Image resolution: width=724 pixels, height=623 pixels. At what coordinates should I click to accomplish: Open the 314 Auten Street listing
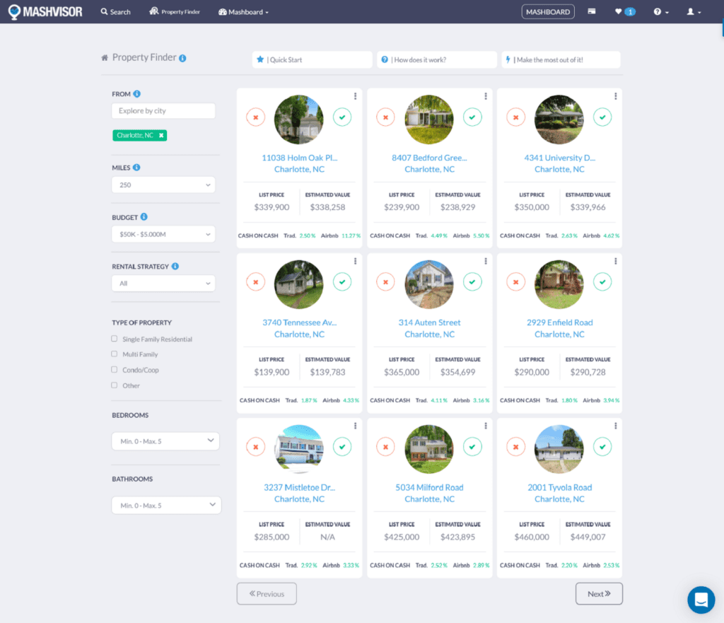click(x=428, y=322)
